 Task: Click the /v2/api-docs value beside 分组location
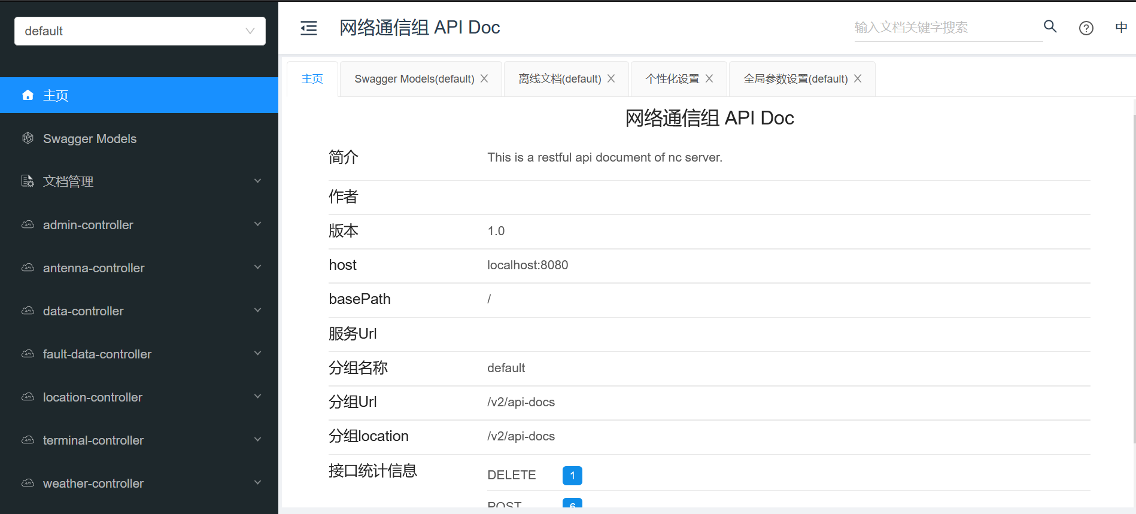521,436
